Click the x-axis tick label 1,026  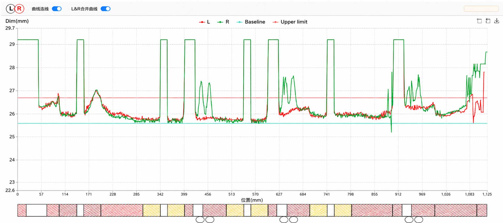click(x=446, y=194)
